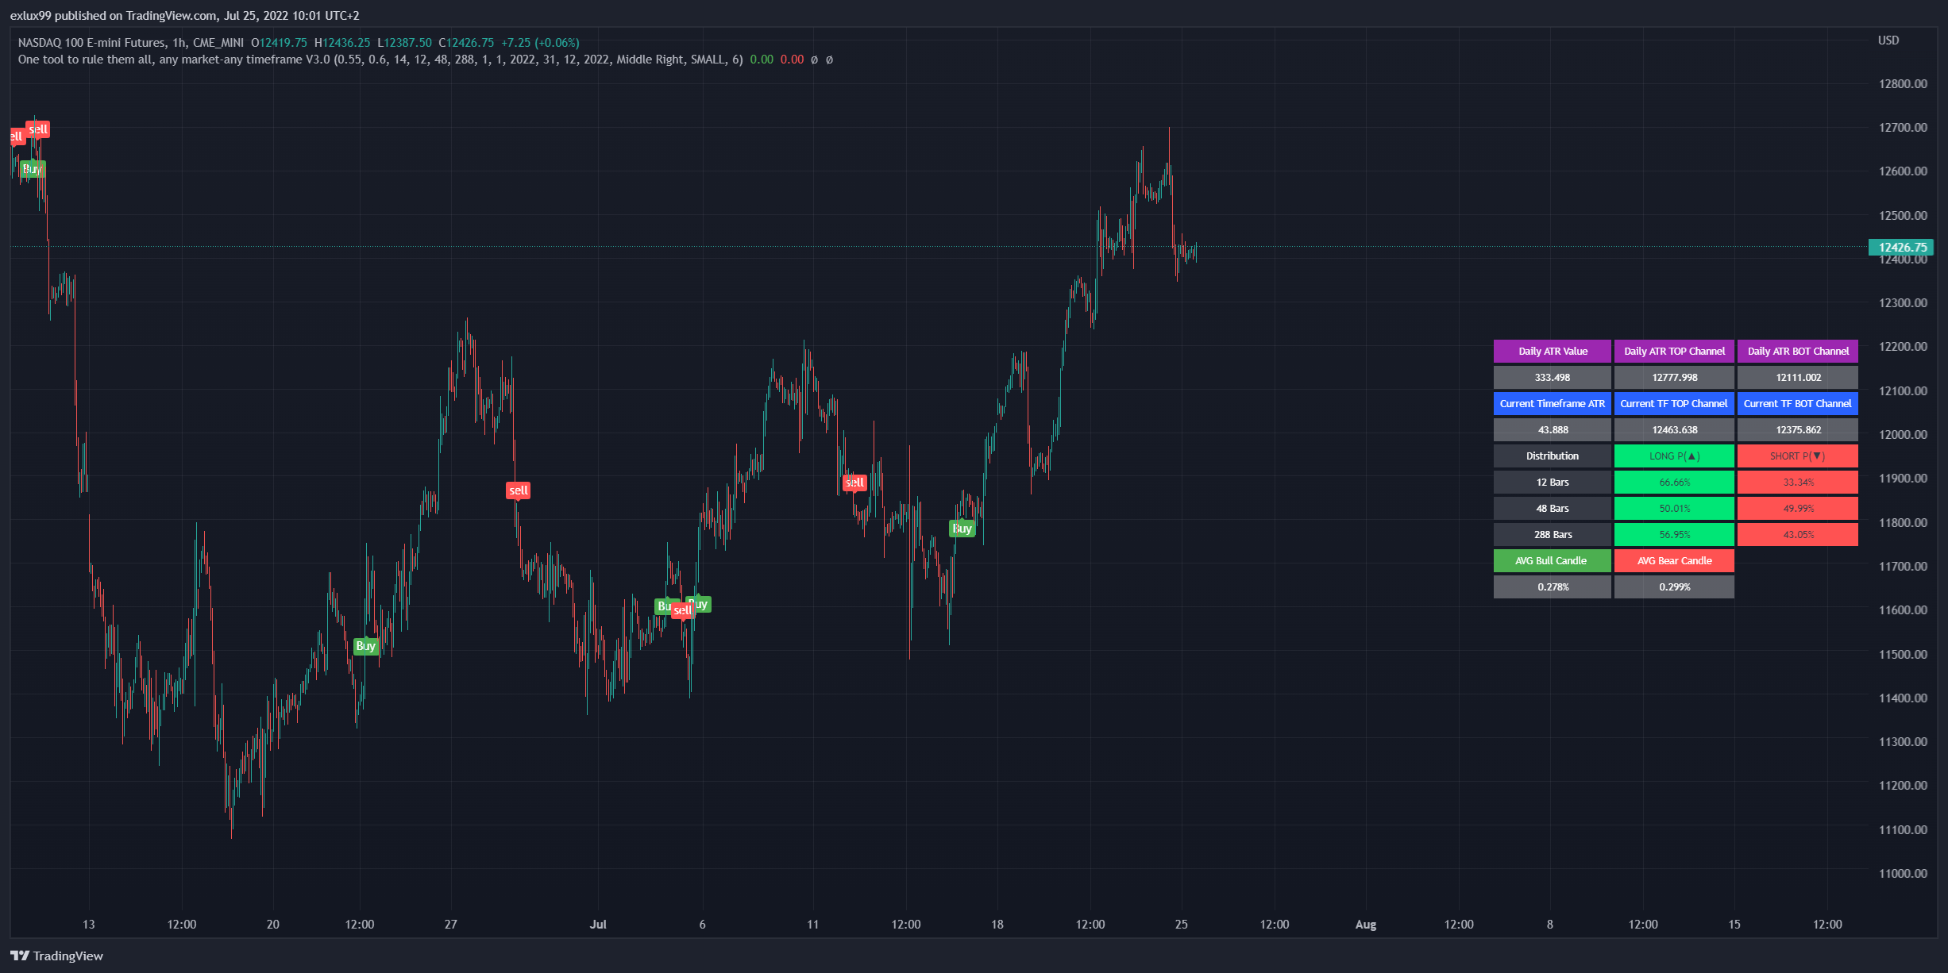Click the current price tag 12426.75

point(1901,248)
